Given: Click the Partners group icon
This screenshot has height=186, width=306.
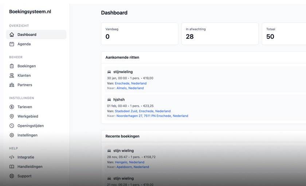Looking at the screenshot, I should (x=12, y=85).
